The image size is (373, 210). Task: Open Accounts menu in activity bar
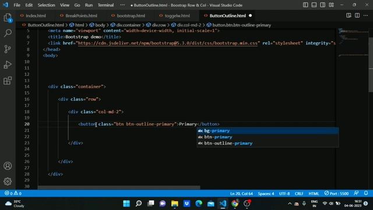[x=8, y=166]
